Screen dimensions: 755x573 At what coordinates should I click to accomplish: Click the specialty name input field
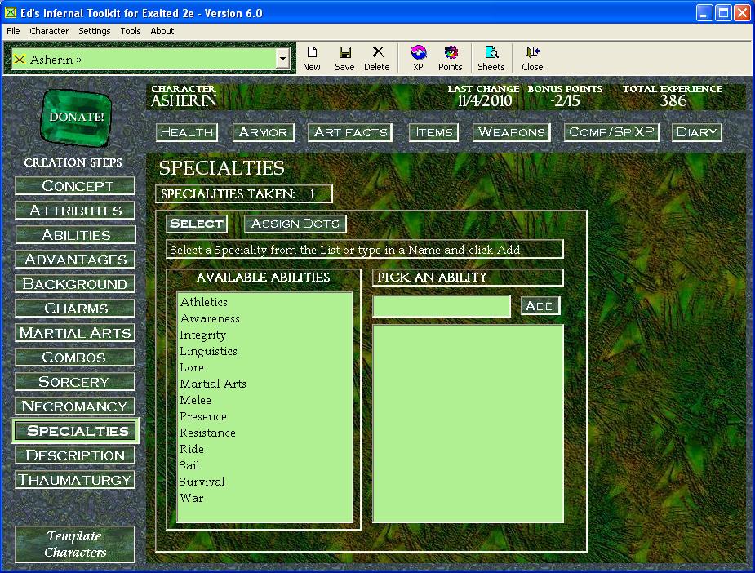point(442,306)
